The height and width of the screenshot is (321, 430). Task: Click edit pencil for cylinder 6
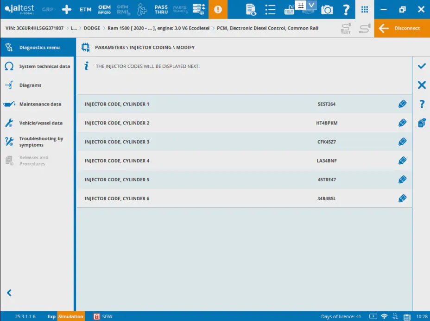402,198
